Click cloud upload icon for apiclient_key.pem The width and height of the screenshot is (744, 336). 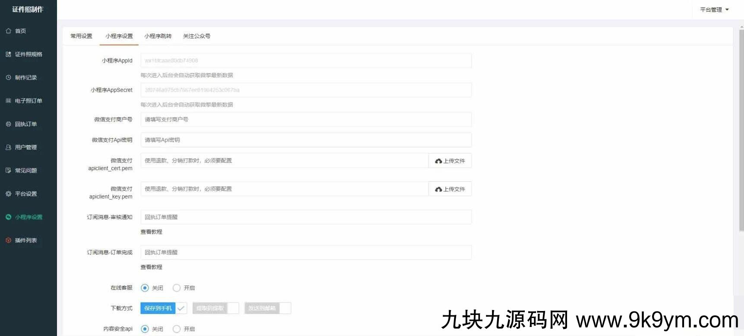[438, 190]
